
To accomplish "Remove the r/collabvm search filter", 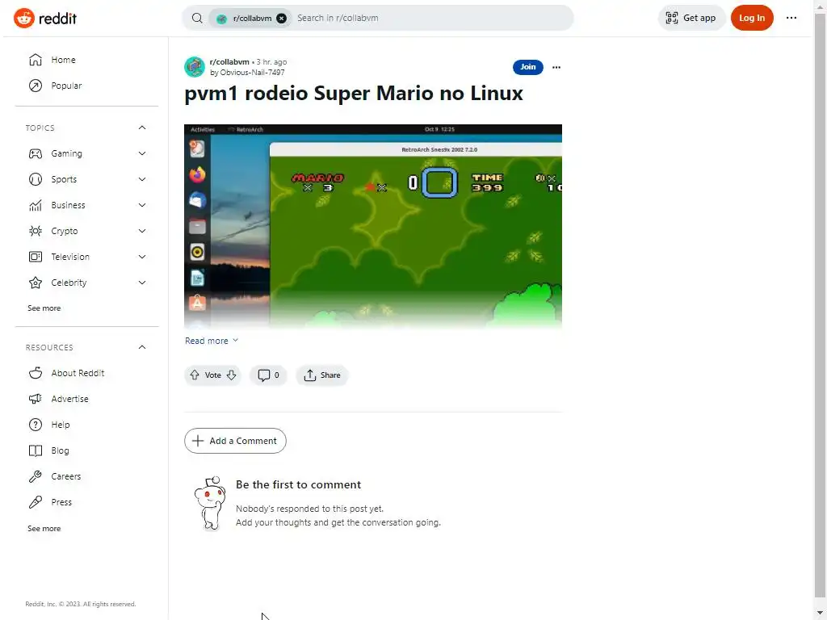I will point(282,18).
